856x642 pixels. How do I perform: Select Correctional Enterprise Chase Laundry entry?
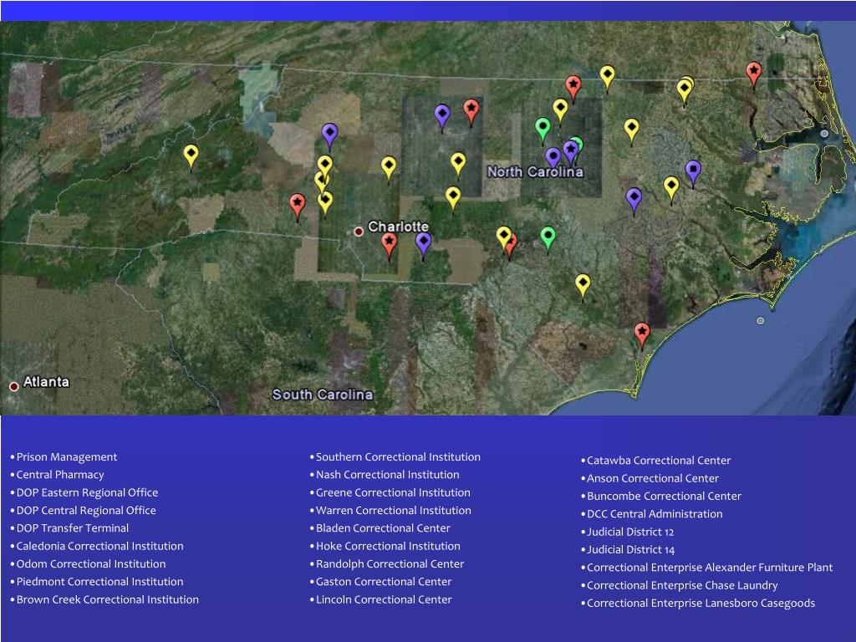click(682, 585)
